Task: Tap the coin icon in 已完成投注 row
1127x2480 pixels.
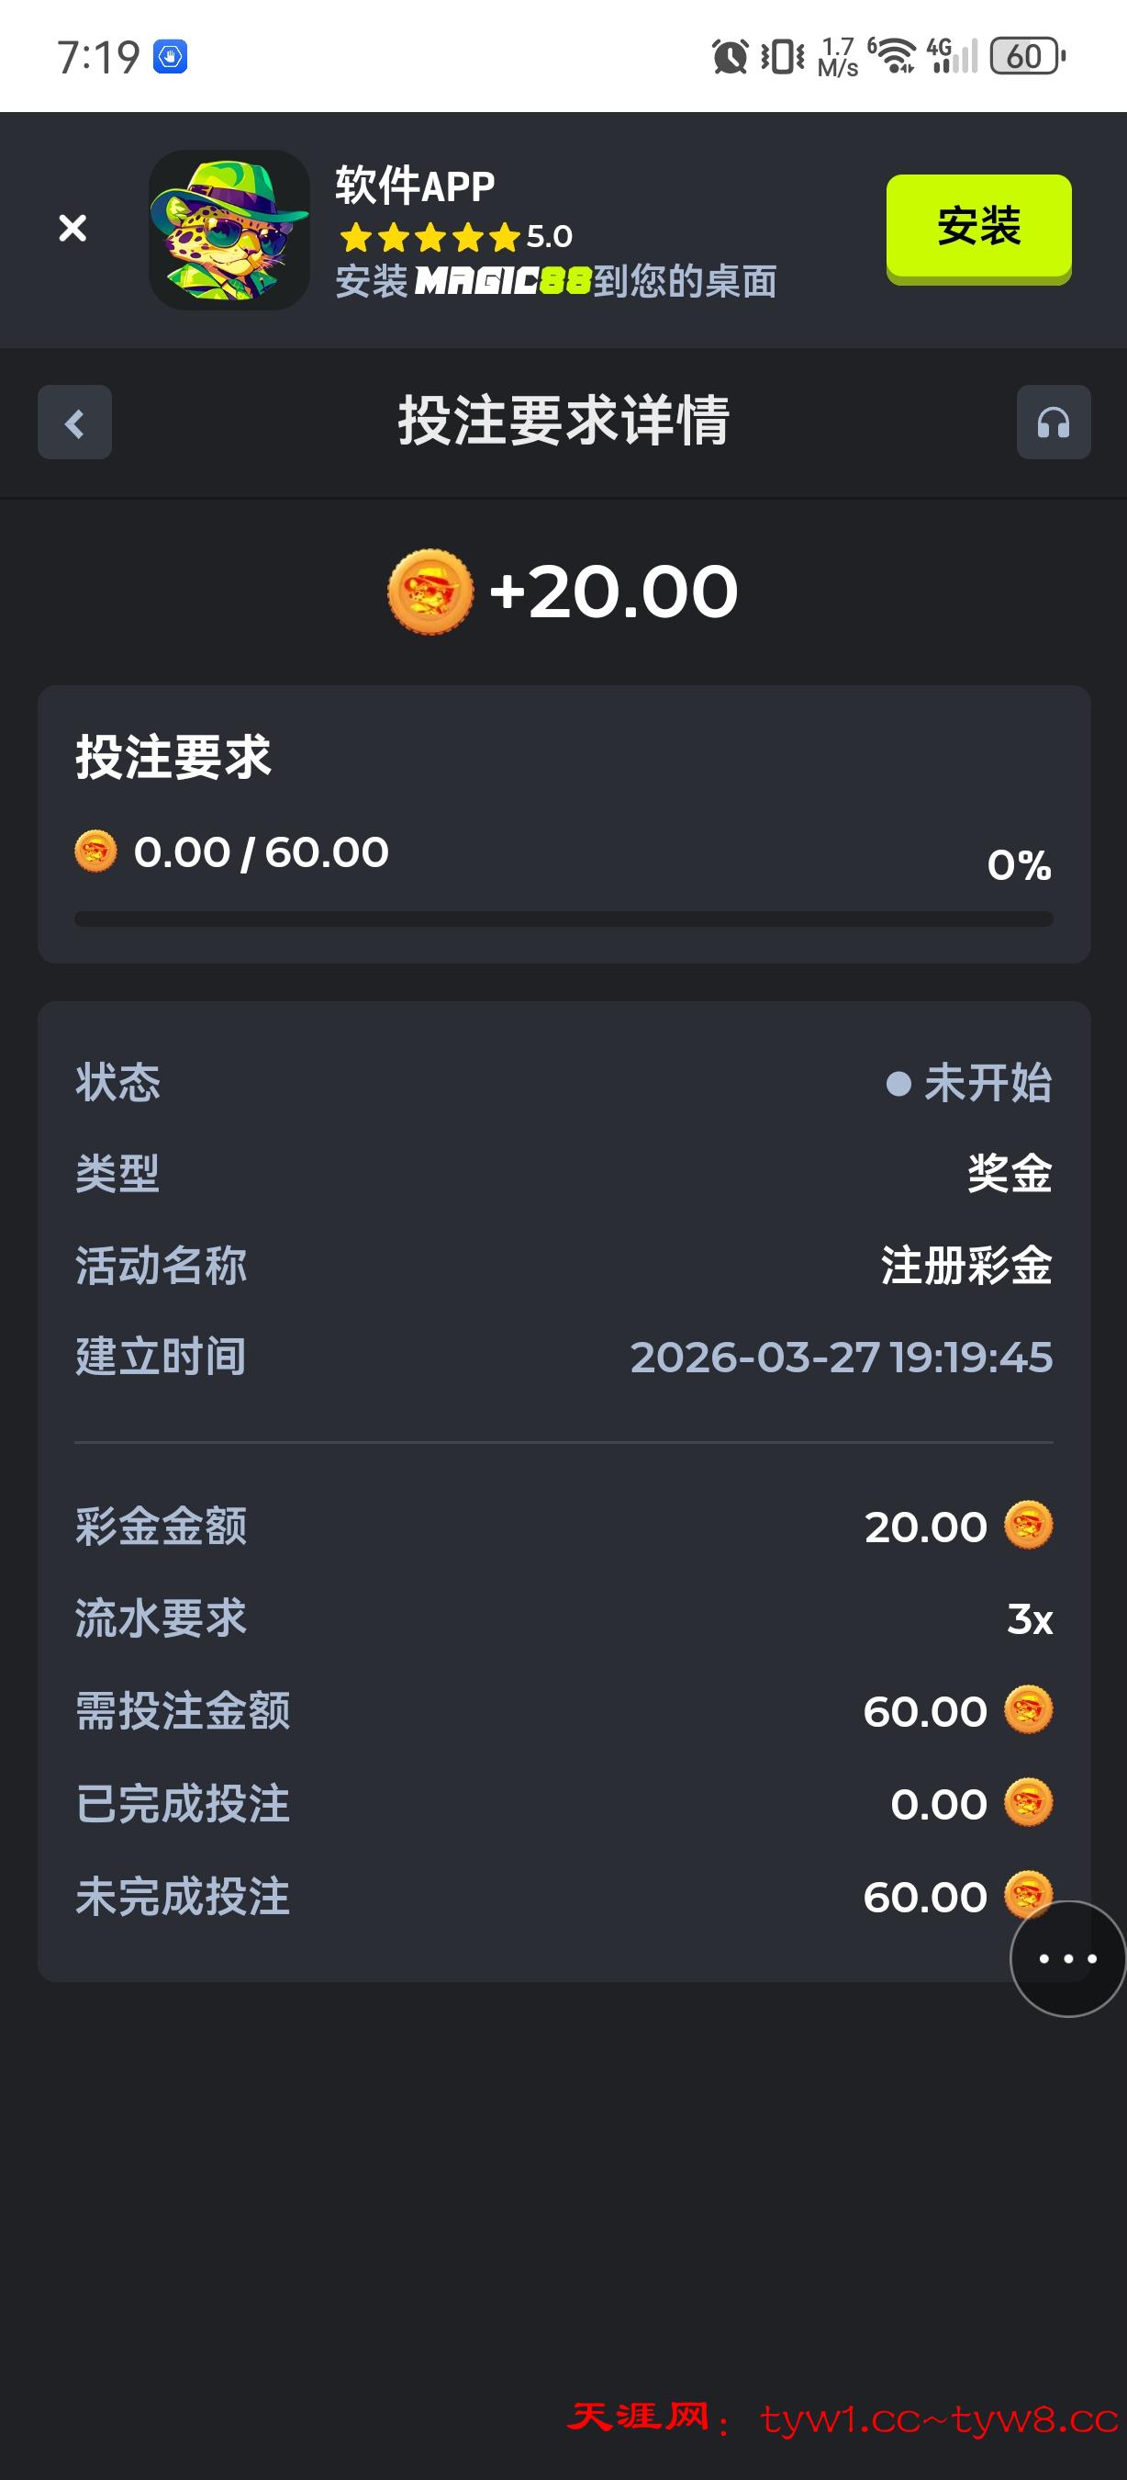Action: click(1028, 1803)
